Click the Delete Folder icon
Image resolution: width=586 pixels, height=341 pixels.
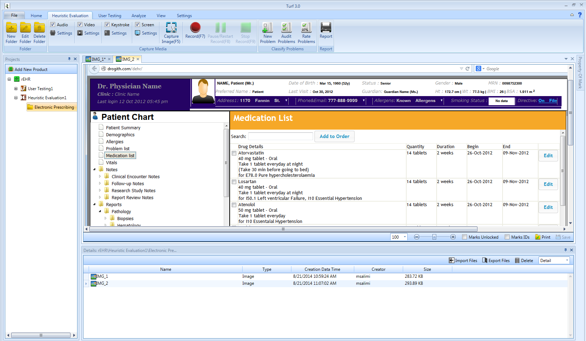click(x=39, y=28)
